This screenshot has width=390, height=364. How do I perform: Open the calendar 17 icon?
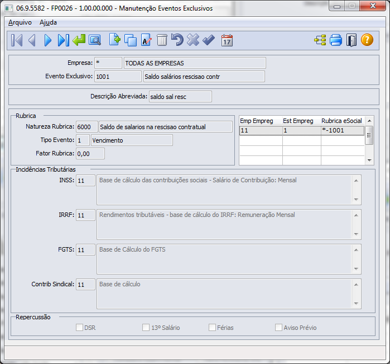tap(227, 40)
